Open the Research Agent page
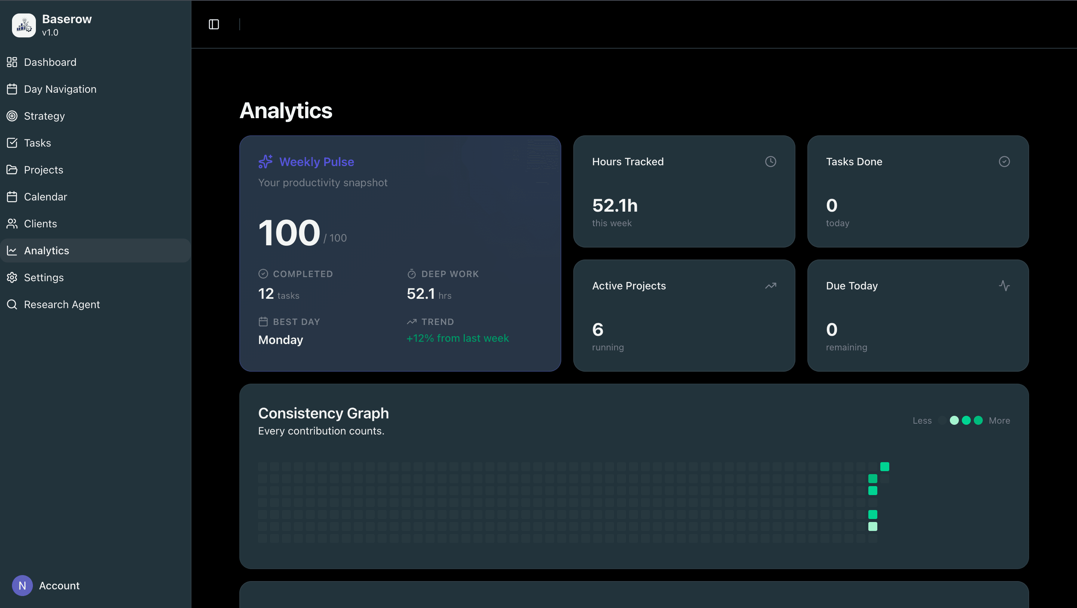The width and height of the screenshot is (1077, 608). click(x=61, y=304)
